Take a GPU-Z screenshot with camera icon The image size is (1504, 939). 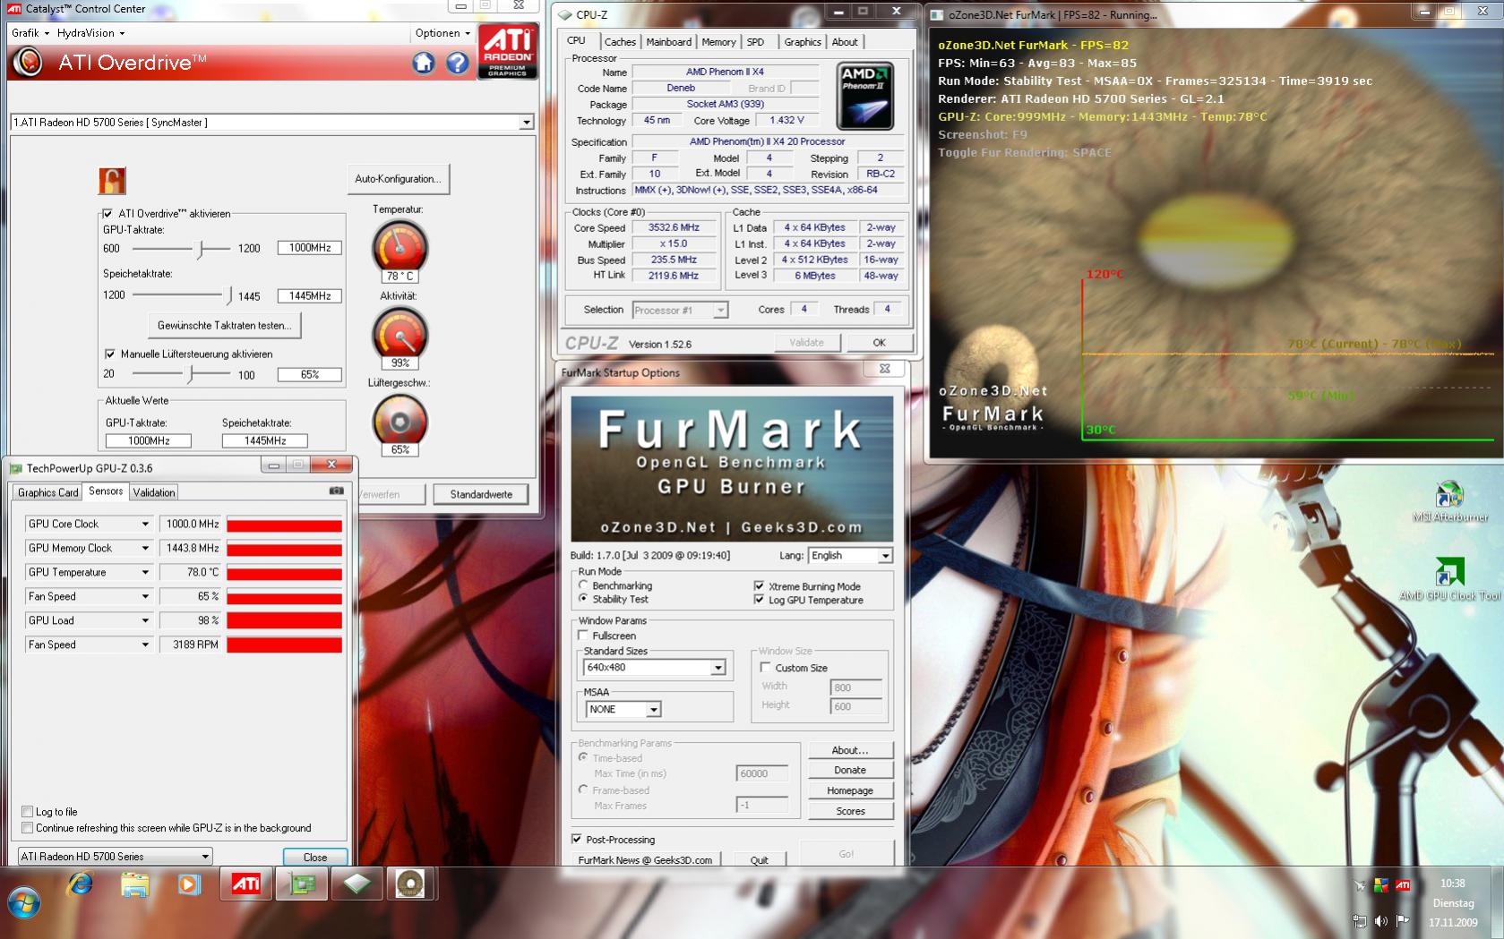click(336, 491)
